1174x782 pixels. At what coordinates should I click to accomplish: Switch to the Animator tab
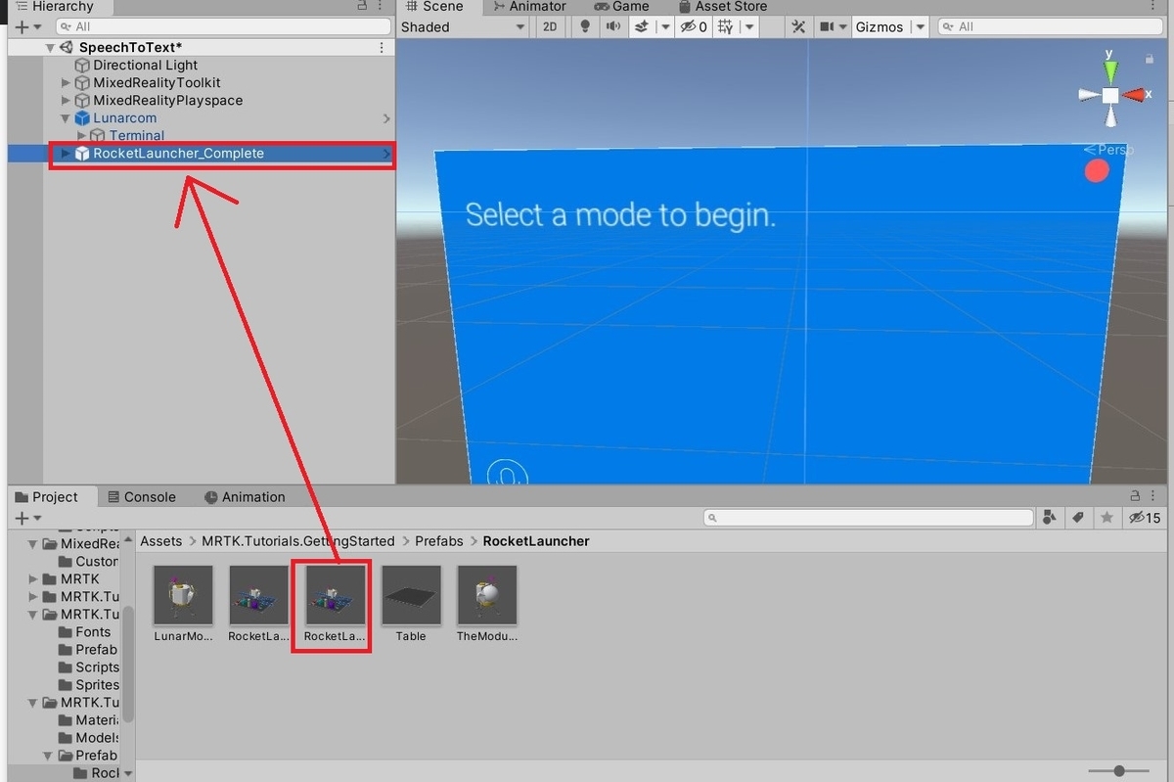coord(528,6)
